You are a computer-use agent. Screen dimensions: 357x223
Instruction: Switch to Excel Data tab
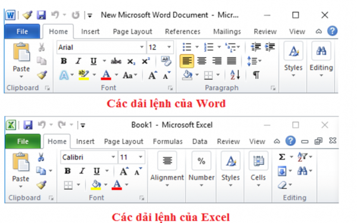[x=200, y=142]
